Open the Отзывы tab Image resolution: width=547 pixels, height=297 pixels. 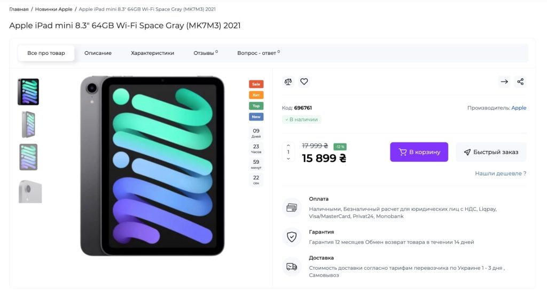tap(206, 53)
